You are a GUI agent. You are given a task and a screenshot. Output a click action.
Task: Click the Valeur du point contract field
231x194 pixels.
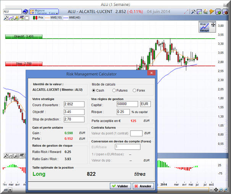[136, 133]
